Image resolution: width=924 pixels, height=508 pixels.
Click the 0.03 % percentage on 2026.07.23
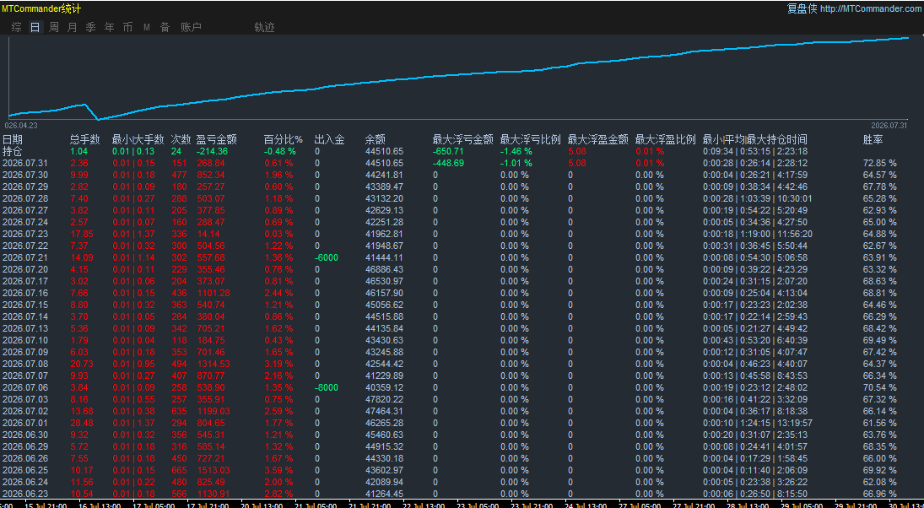click(278, 234)
